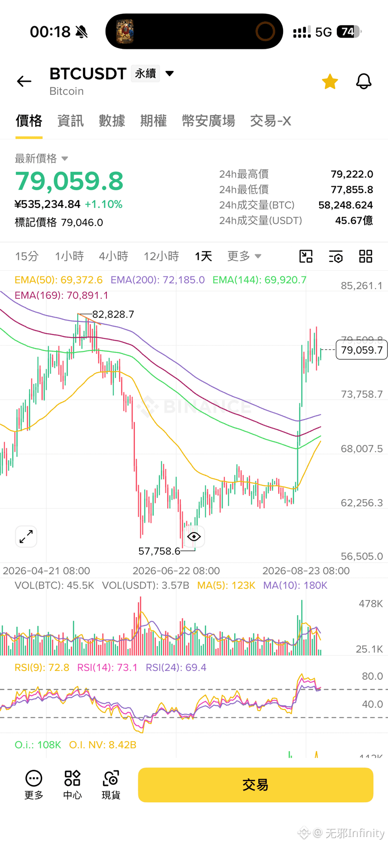Tap the large 79,059.8 latest price
The width and height of the screenshot is (388, 845).
(x=69, y=181)
